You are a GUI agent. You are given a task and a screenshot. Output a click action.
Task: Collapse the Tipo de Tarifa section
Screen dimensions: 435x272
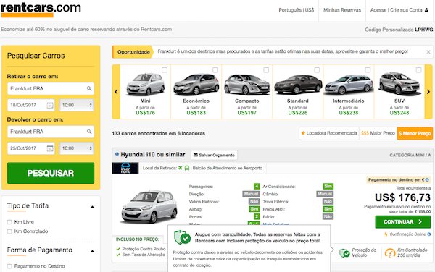click(x=92, y=207)
